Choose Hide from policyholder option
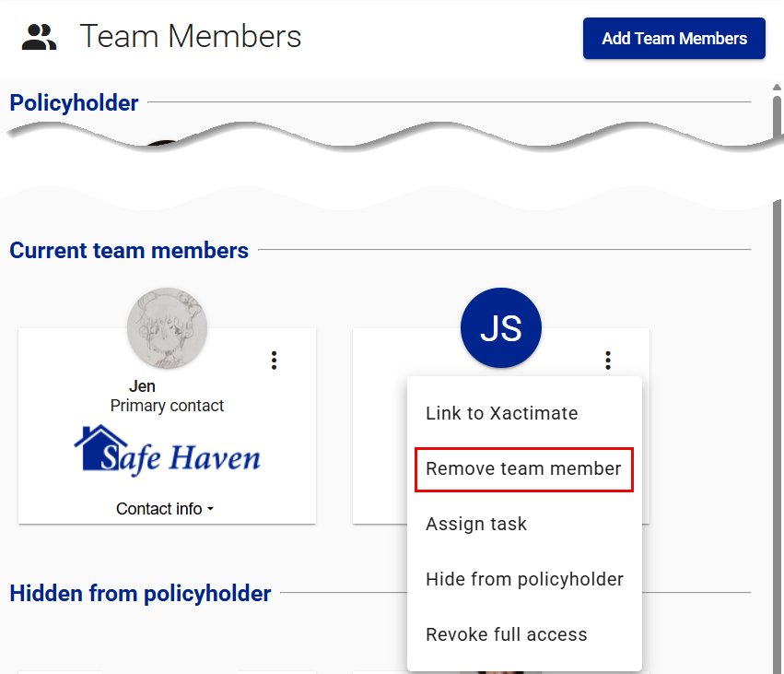This screenshot has width=784, height=674. (524, 579)
